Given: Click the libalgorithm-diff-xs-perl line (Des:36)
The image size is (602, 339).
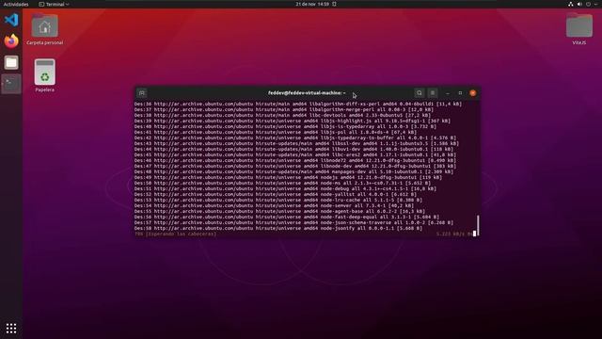Looking at the screenshot, I should click(x=298, y=104).
